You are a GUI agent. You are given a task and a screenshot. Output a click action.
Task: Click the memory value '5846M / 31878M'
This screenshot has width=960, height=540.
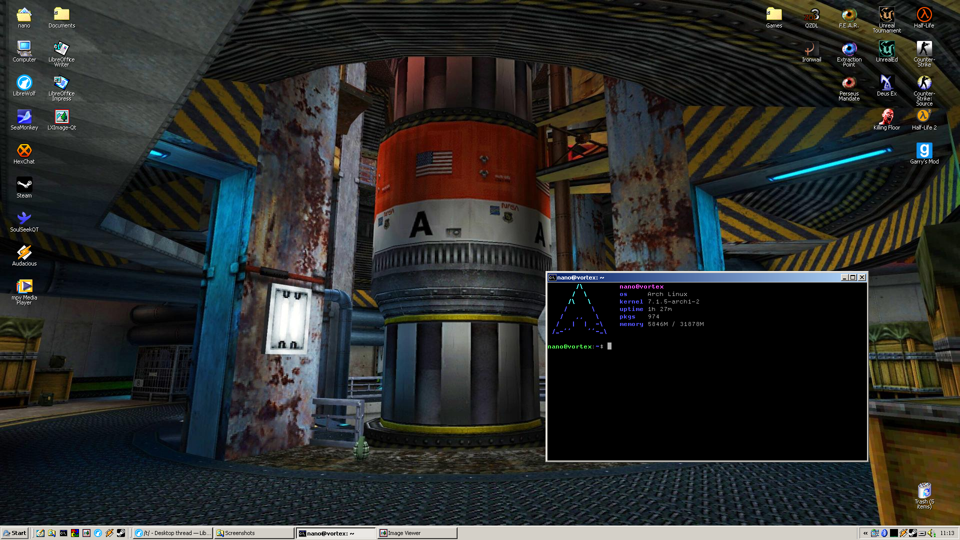coord(675,324)
